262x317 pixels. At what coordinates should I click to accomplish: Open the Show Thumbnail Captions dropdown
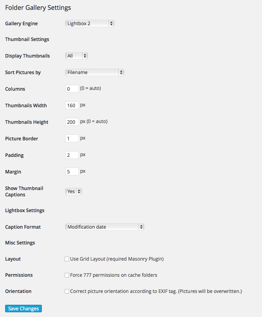click(73, 192)
